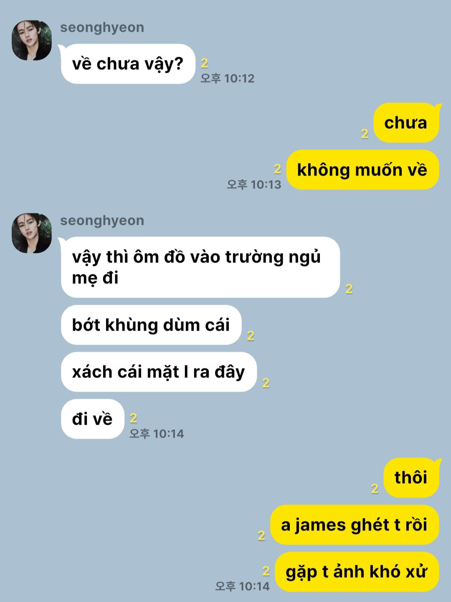Tap the unread count beside 'bớt khùng dùm cái'
The image size is (451, 602).
tap(251, 336)
